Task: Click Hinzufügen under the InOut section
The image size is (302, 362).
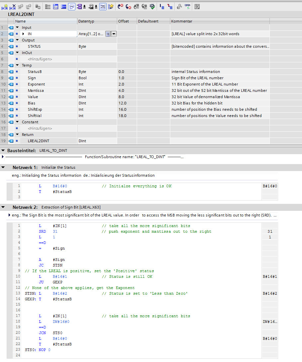Action: [x=40, y=59]
